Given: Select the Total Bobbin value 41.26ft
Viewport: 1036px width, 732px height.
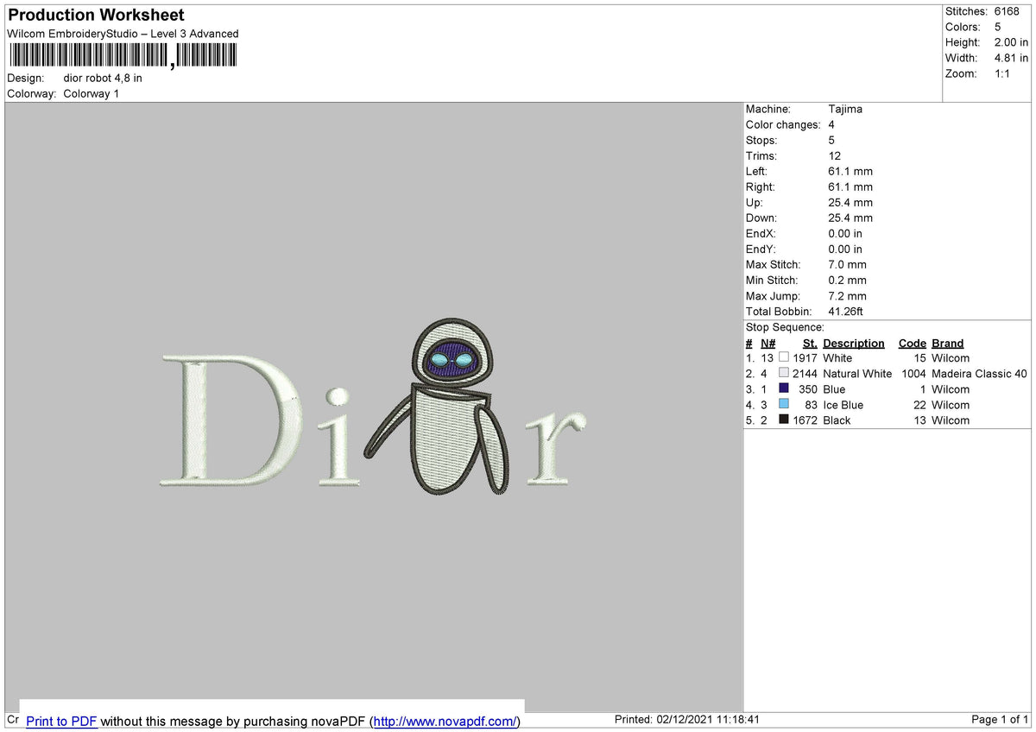Looking at the screenshot, I should tap(845, 311).
